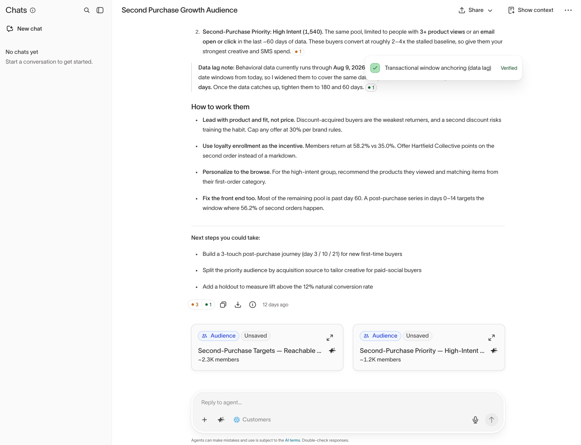This screenshot has width=581, height=445.
Task: Click the Chats info icon
Action: [x=33, y=10]
